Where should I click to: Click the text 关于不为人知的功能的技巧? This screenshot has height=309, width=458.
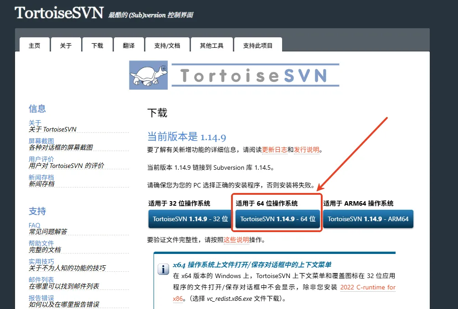click(x=67, y=268)
